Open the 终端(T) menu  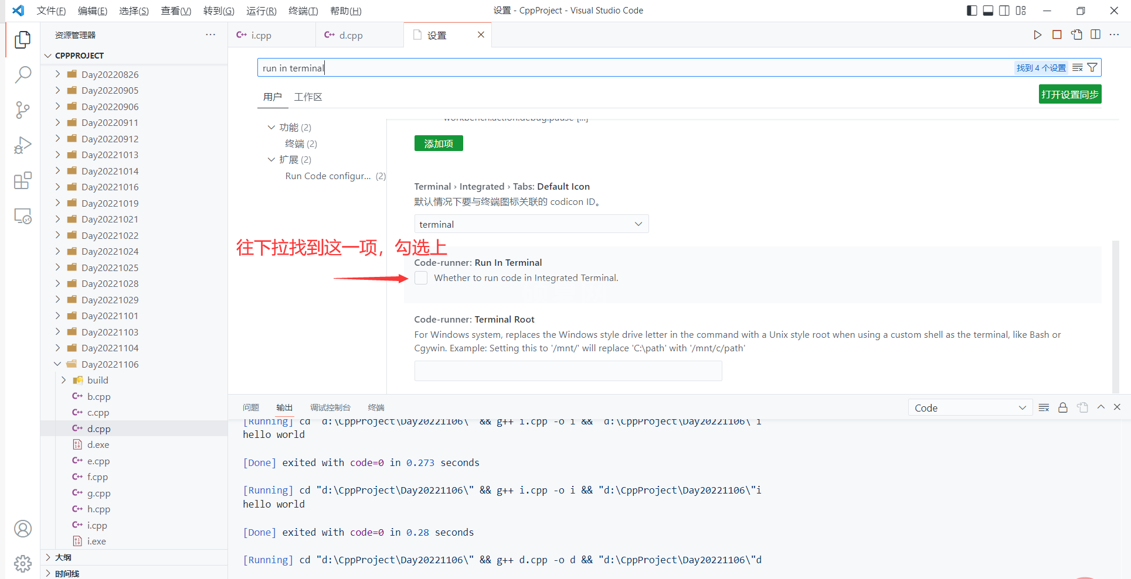tap(303, 11)
